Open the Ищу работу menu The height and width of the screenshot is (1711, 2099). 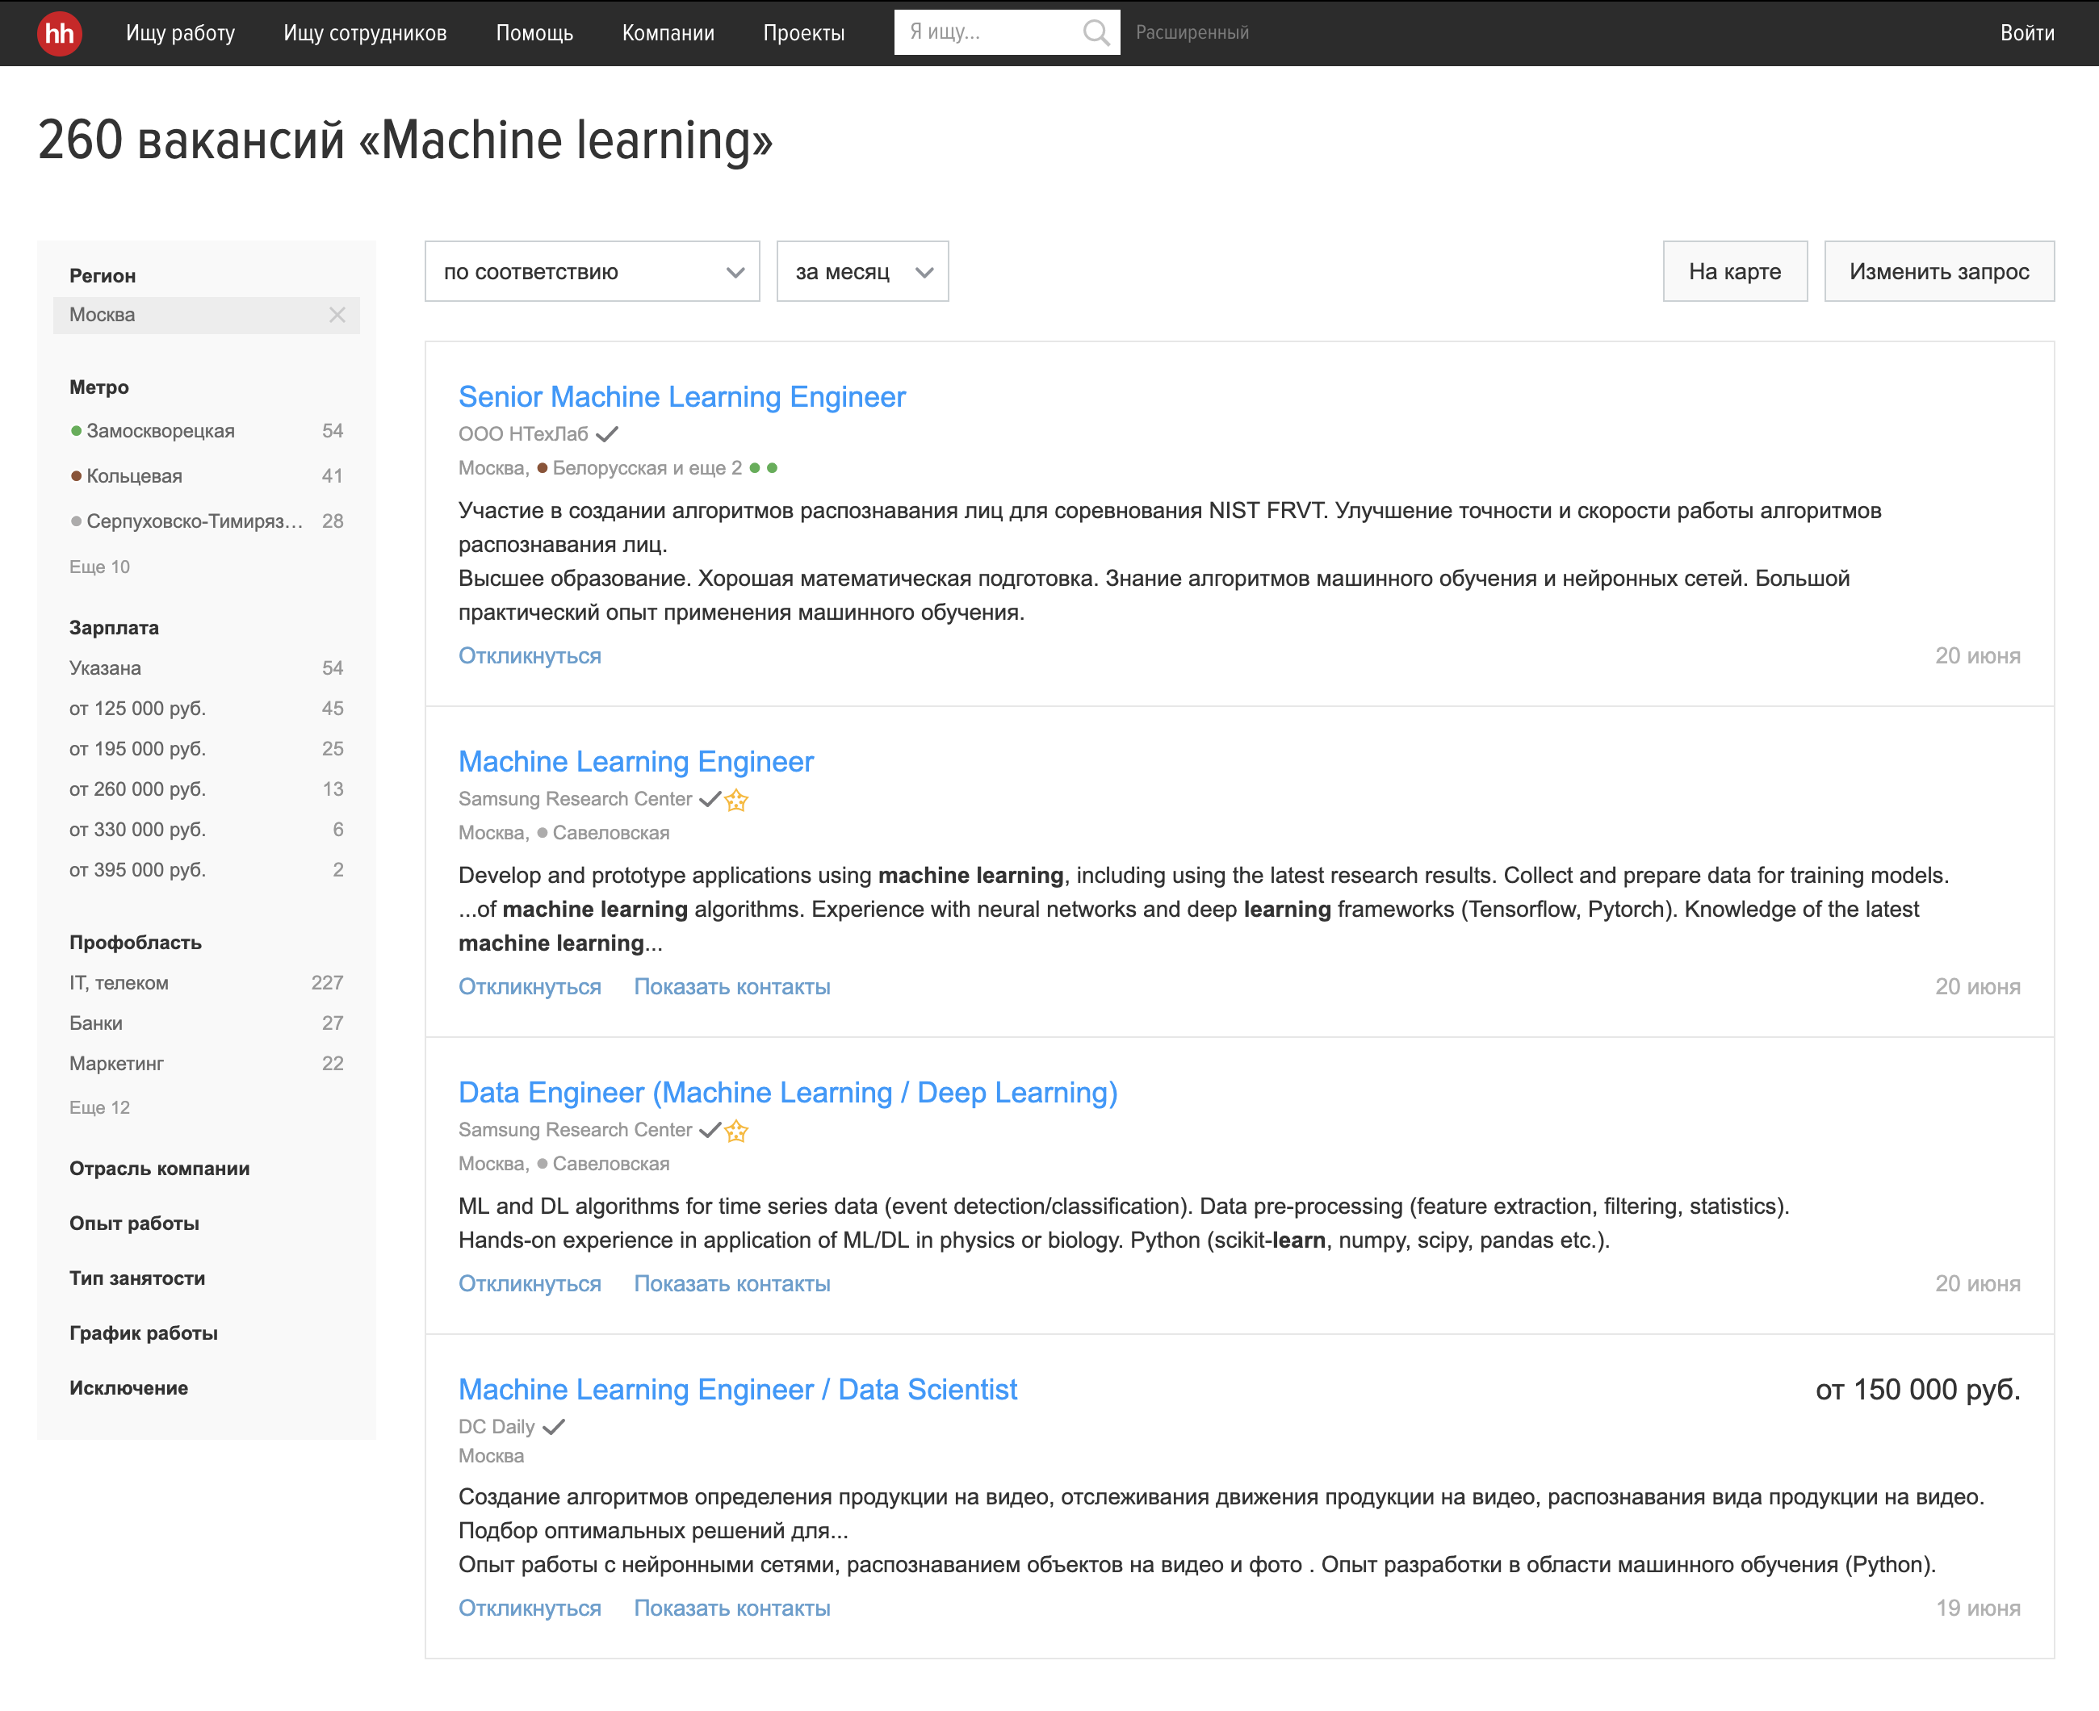pos(180,32)
